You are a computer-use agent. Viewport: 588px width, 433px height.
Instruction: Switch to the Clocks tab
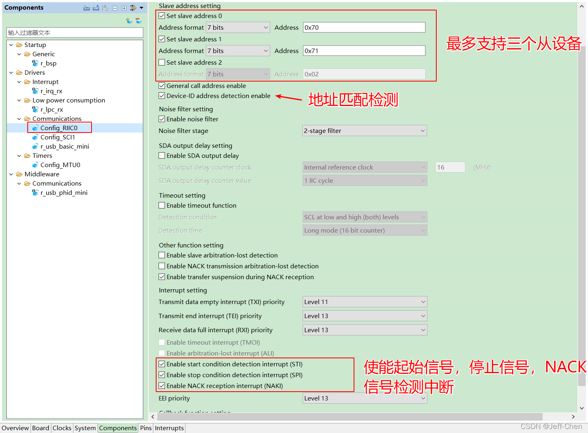(62, 428)
